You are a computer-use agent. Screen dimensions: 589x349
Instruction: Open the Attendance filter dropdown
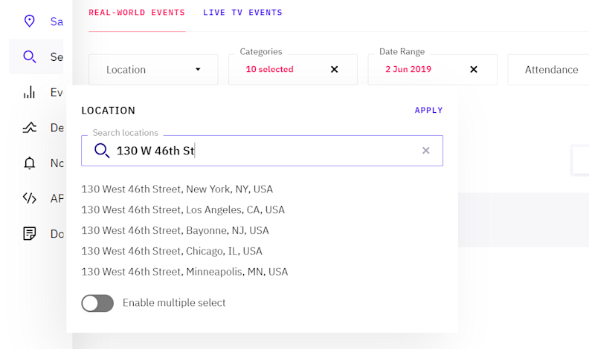(x=550, y=70)
